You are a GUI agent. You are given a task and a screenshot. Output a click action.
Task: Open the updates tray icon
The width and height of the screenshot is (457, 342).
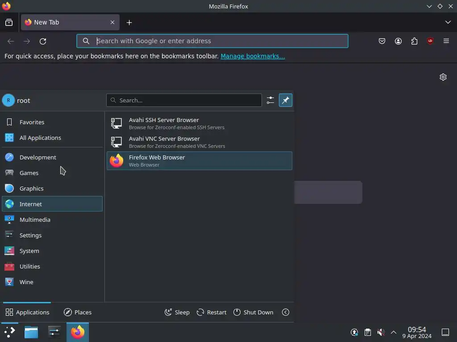(354, 332)
